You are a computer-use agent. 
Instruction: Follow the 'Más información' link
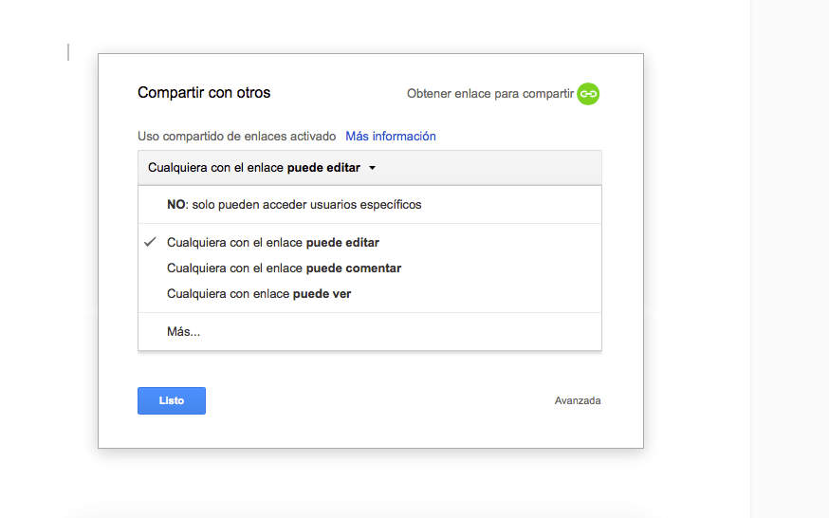coord(391,137)
